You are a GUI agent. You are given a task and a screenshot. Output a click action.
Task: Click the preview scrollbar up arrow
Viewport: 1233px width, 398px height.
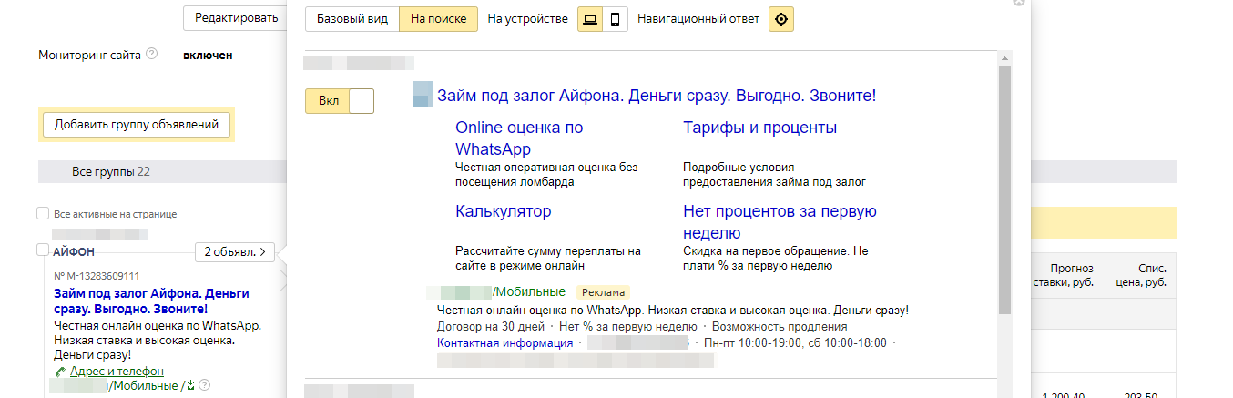(1004, 57)
